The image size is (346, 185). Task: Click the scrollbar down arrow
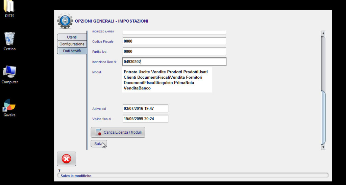click(x=323, y=147)
